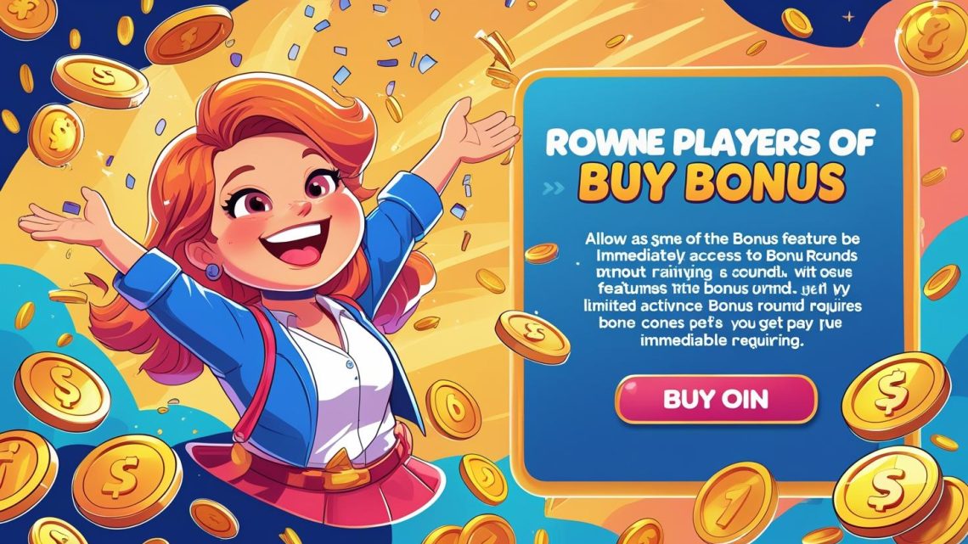The image size is (968, 544).
Task: Click the large gold coin marked 8
Action: (931, 37)
